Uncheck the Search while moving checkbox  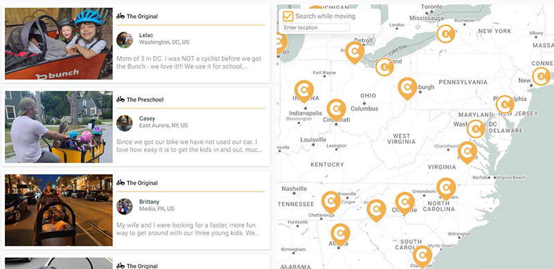pos(288,16)
